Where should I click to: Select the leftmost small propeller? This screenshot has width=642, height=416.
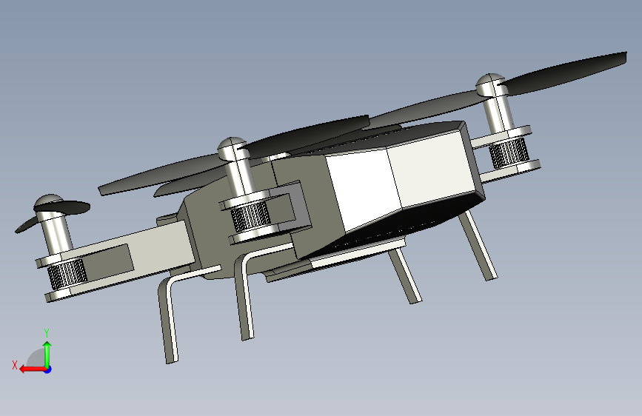coord(53,214)
